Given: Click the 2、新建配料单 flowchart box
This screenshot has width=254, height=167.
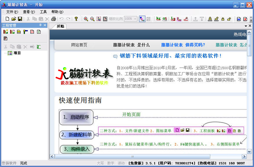Looking at the screenshot, I should coord(77,135).
